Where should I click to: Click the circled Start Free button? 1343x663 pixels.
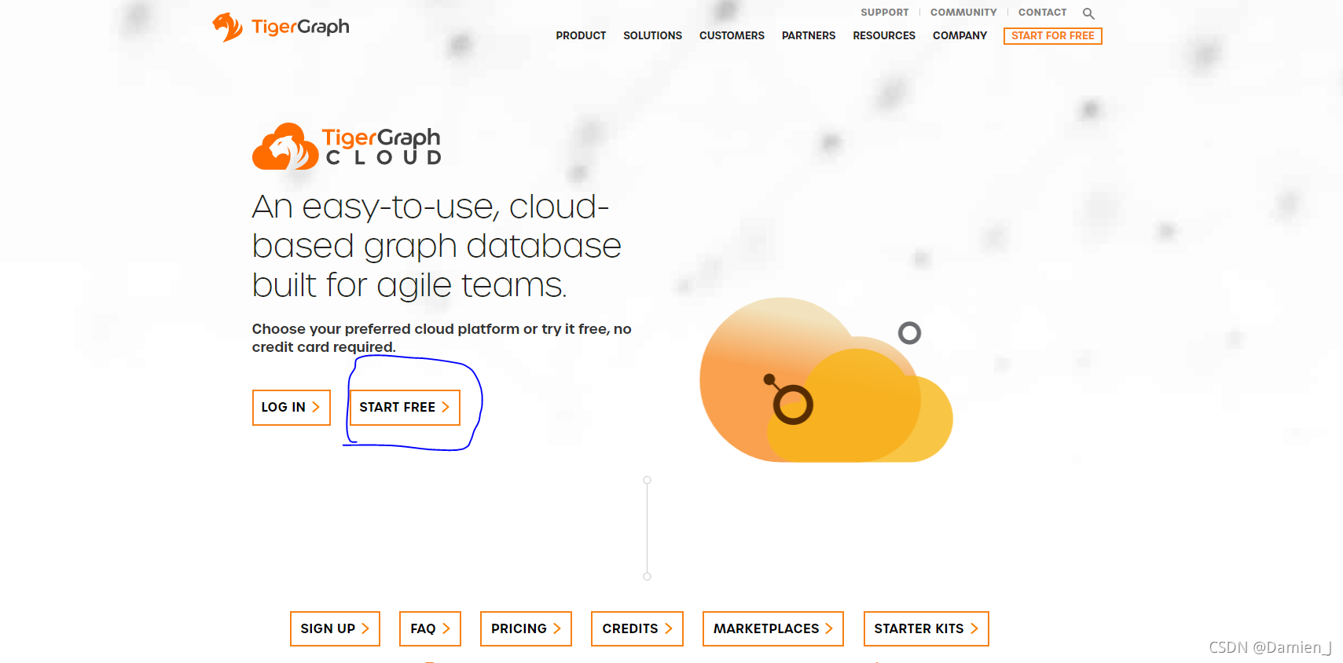pos(404,407)
